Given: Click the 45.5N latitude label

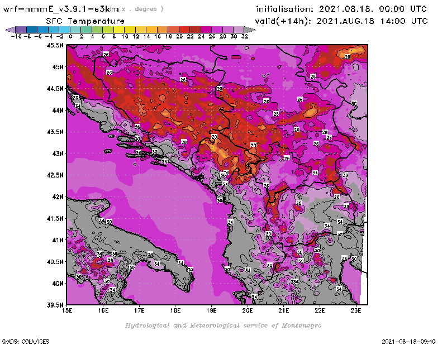Looking at the screenshot, I should tap(55, 45).
